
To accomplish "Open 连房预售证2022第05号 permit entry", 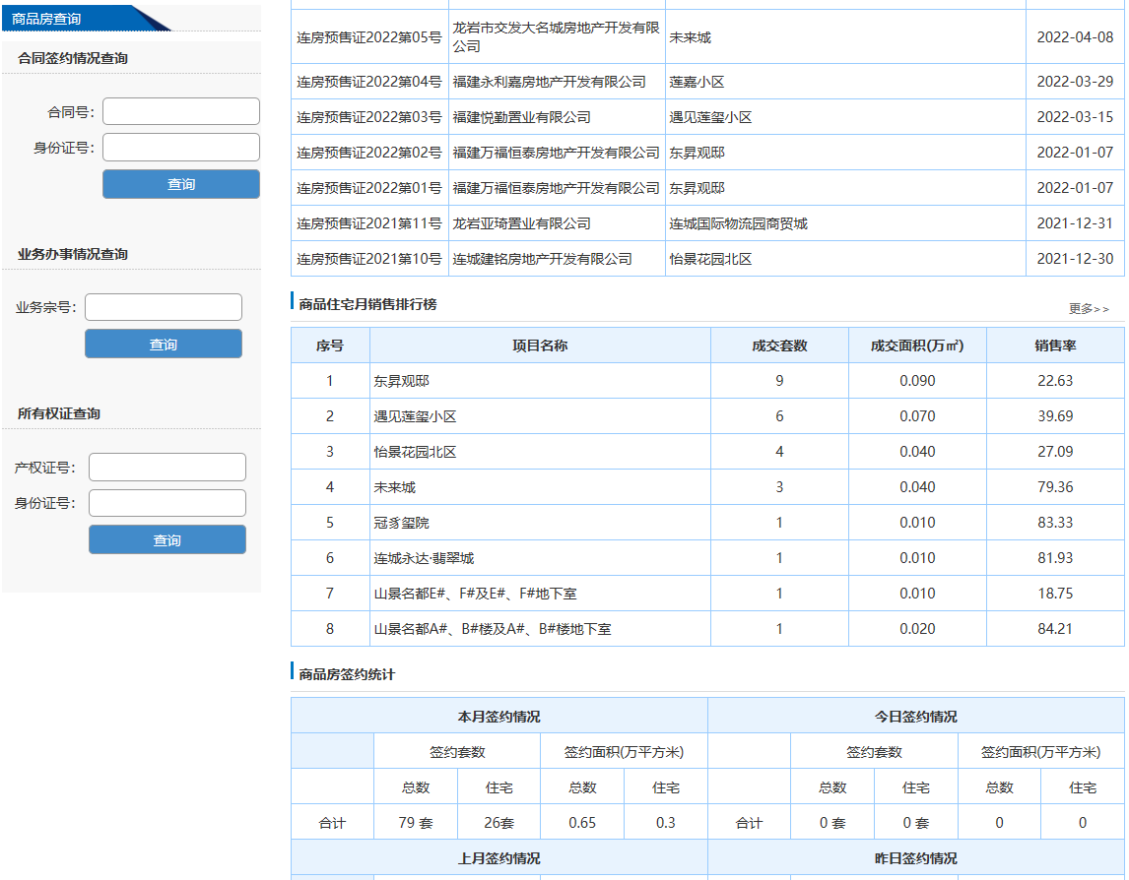I will 369,37.
